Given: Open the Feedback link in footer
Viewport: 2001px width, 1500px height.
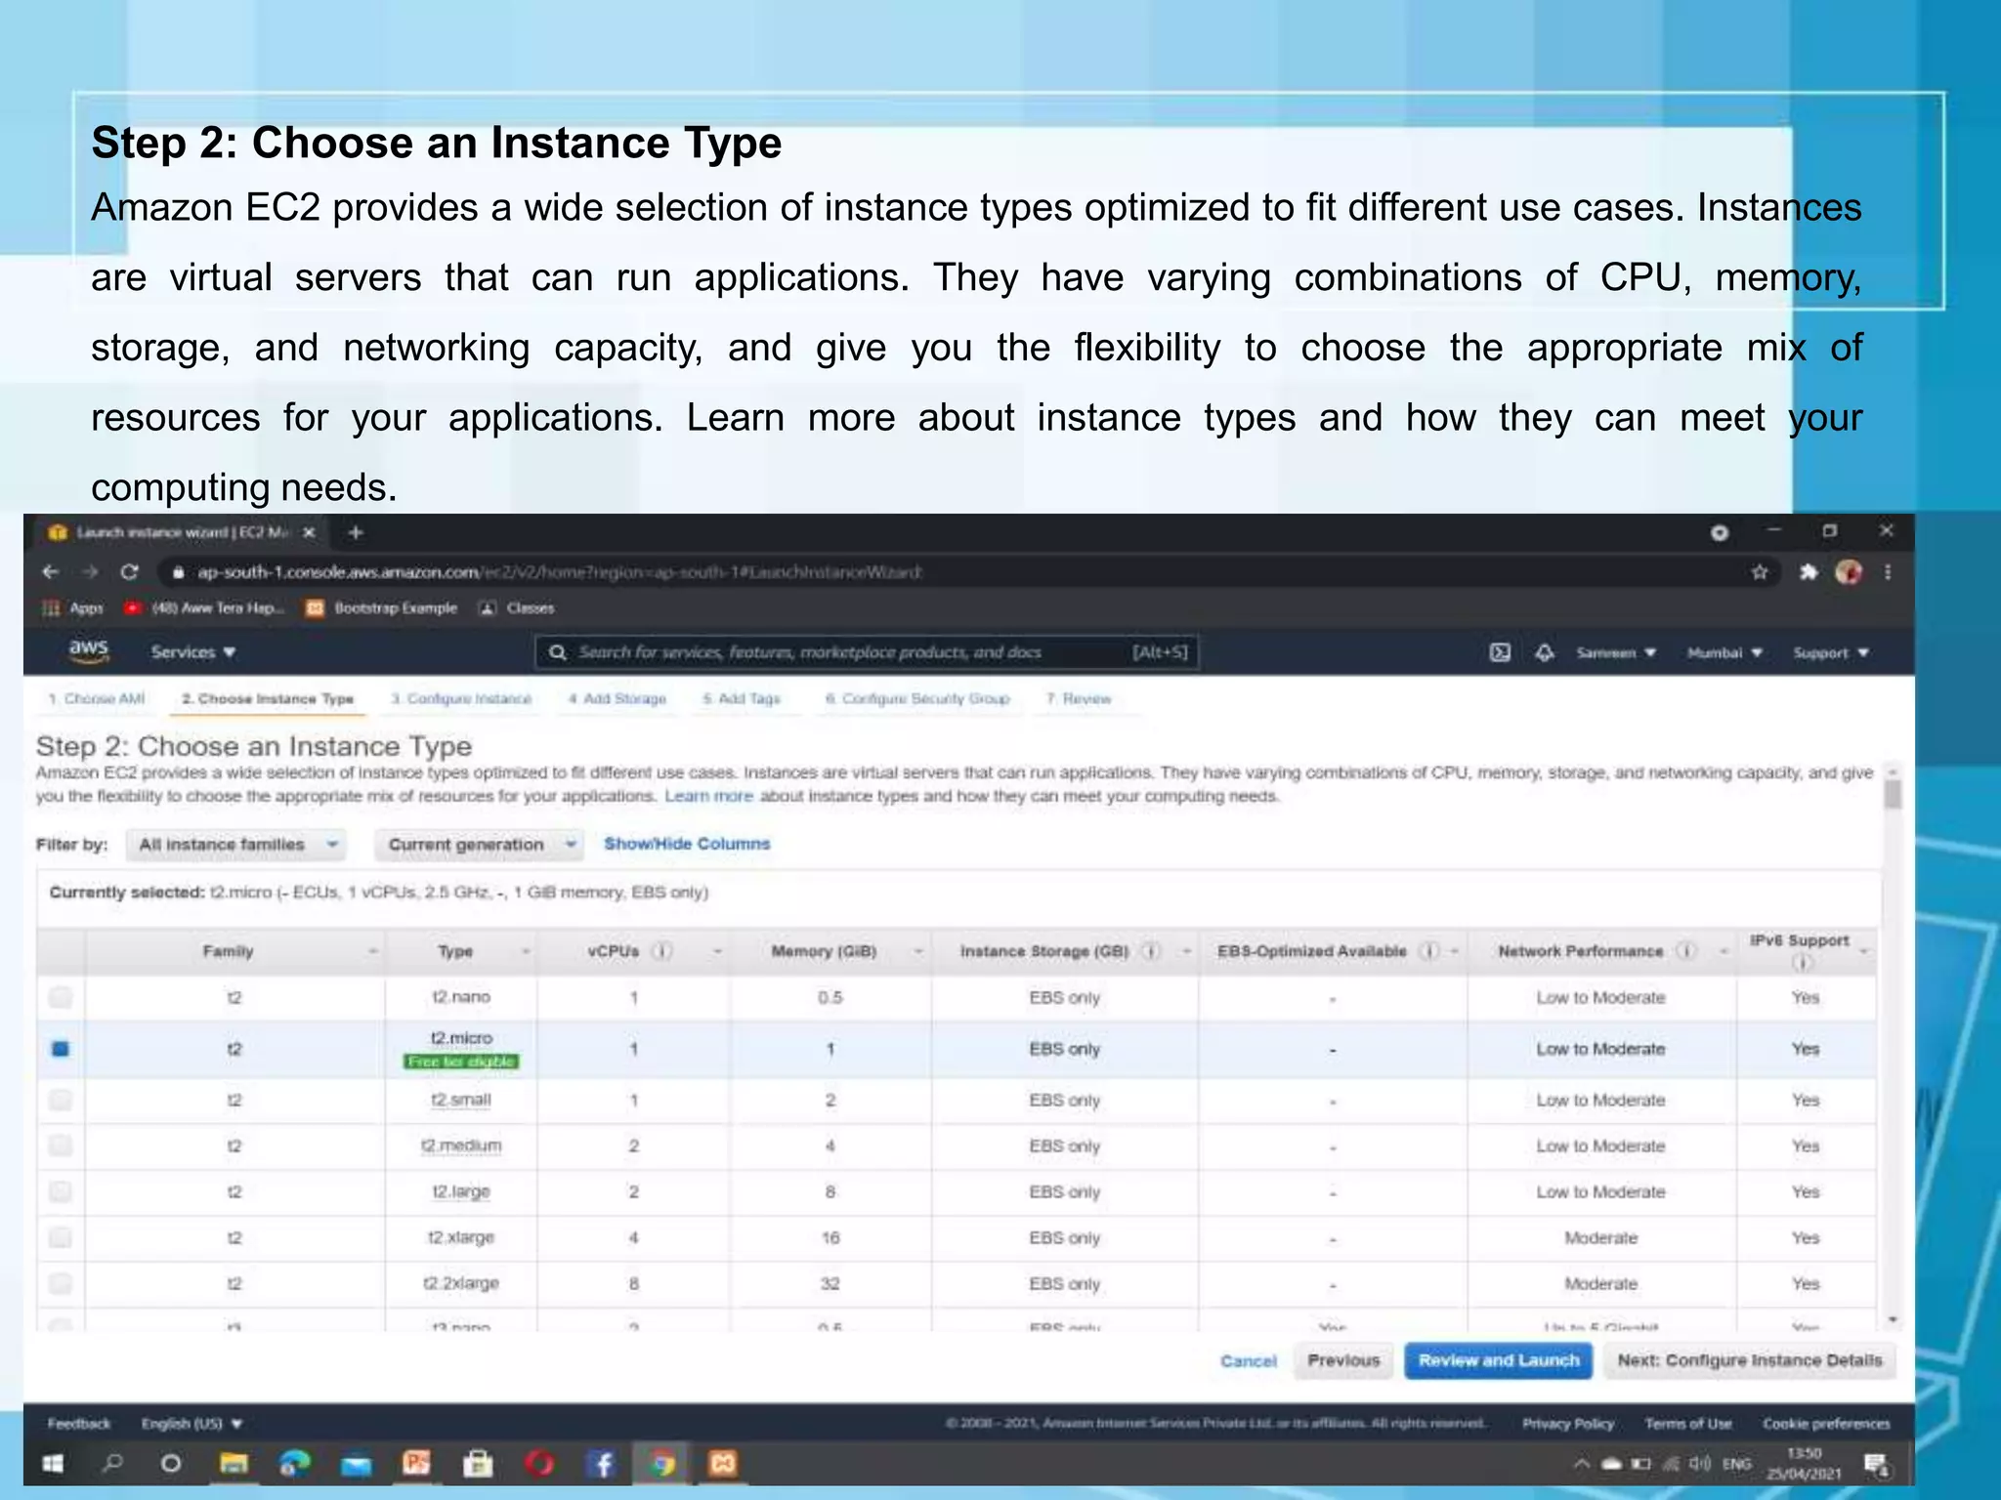Looking at the screenshot, I should coord(79,1424).
